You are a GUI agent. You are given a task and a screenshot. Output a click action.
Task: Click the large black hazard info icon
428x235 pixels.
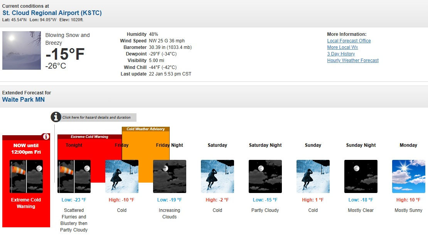click(56, 117)
